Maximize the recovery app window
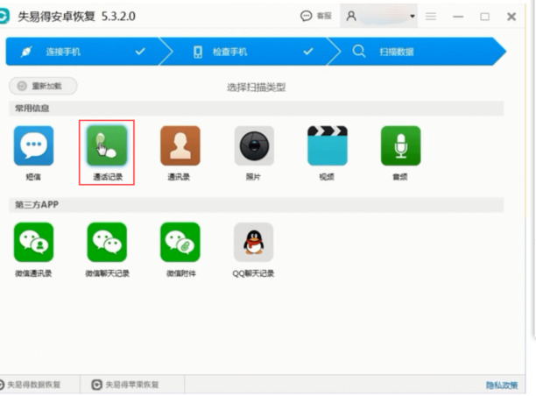 [484, 17]
